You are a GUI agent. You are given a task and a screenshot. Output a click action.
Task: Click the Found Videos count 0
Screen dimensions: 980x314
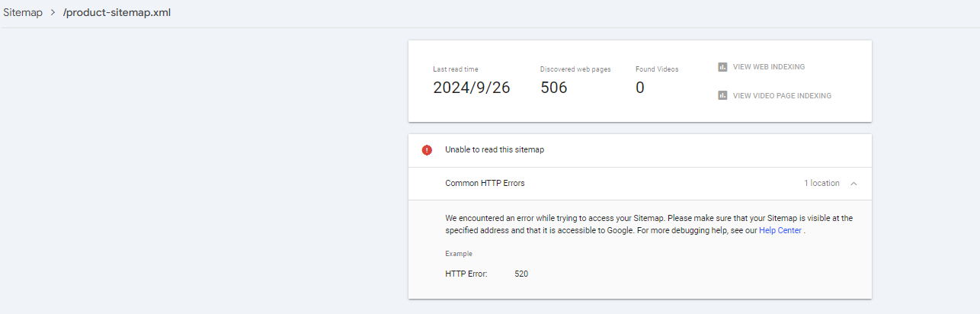click(640, 88)
